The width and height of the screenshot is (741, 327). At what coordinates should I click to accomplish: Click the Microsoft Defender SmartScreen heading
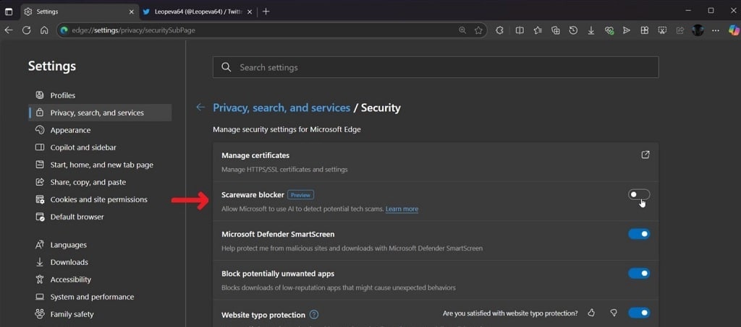(x=278, y=234)
